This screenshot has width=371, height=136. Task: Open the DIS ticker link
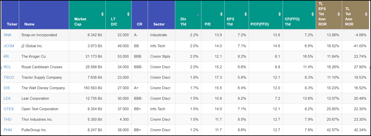(x=7, y=88)
